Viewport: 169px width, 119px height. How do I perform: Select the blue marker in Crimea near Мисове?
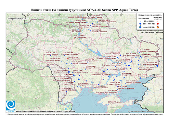tap(108, 104)
